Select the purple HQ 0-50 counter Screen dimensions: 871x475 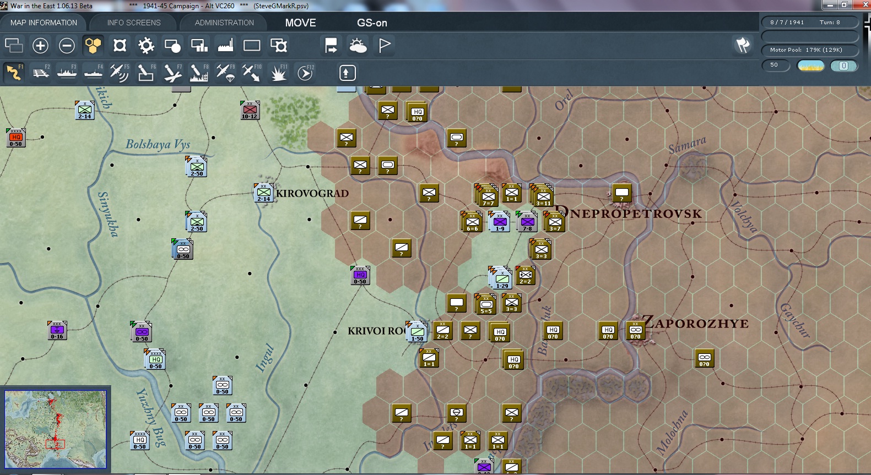pyautogui.click(x=360, y=275)
